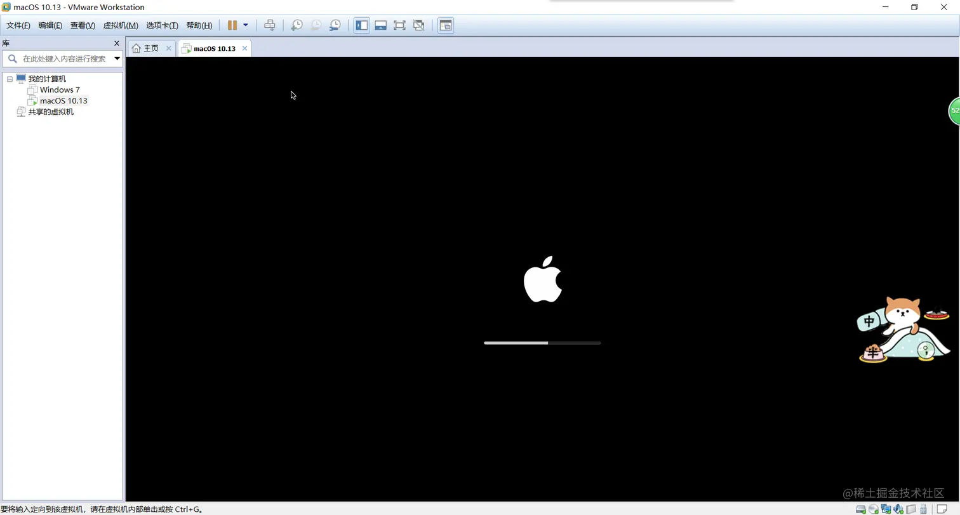Select the Windows 7 virtual machine
Image resolution: width=960 pixels, height=515 pixels.
60,90
